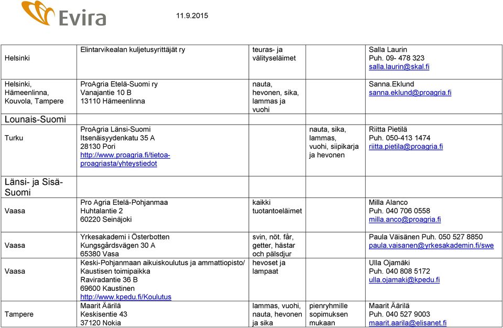Click '28130 Pori' address line
Image resolution: width=503 pixels, height=328 pixels.
(97, 147)
